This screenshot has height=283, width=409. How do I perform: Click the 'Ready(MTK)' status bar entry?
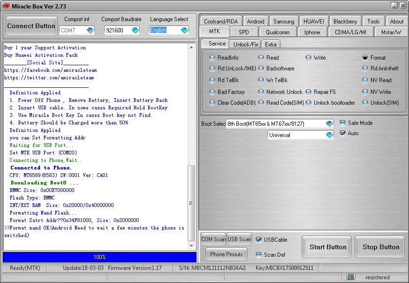tap(25, 268)
